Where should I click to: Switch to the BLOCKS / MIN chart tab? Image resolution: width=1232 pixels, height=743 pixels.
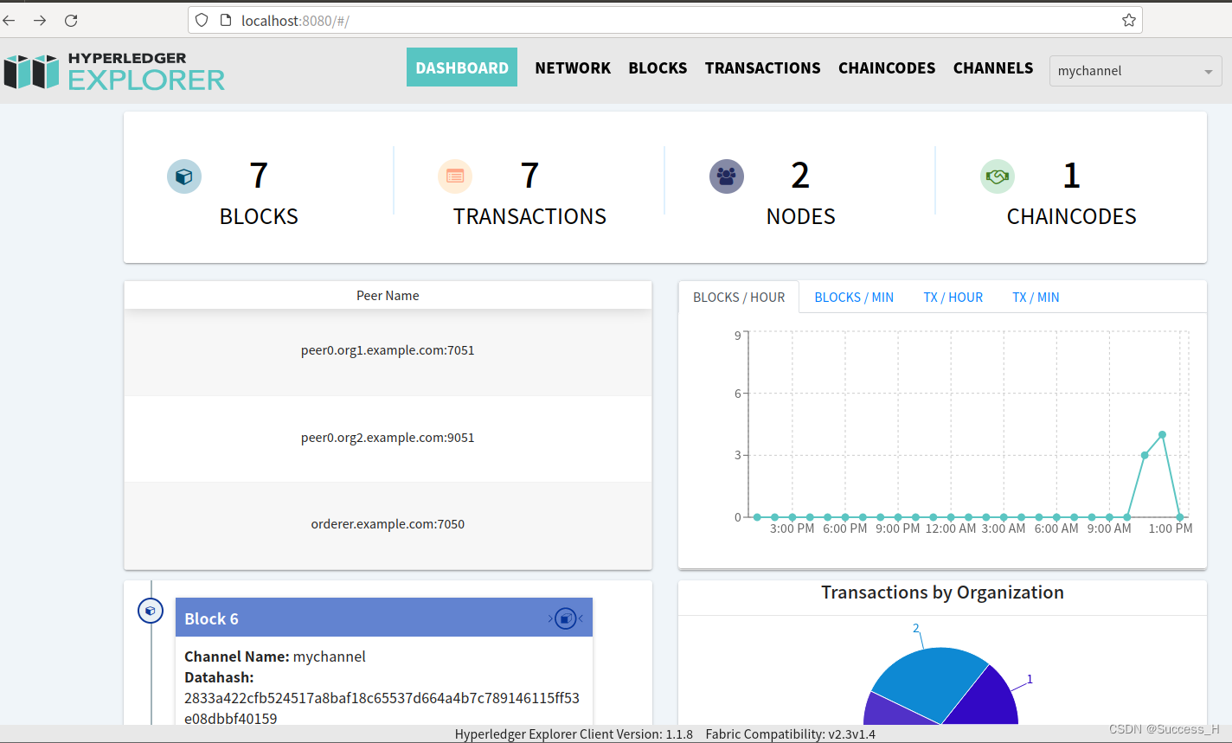(x=854, y=297)
